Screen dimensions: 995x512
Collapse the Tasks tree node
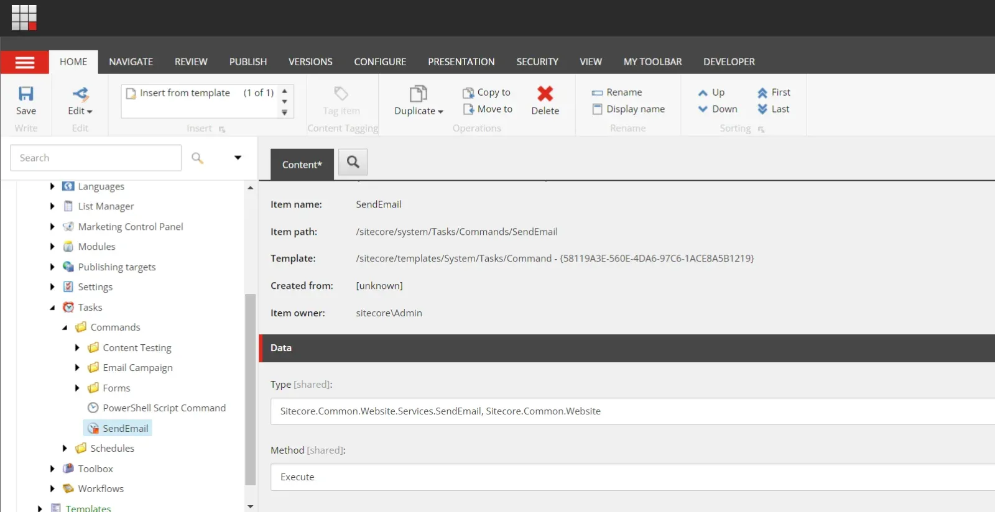click(x=52, y=308)
